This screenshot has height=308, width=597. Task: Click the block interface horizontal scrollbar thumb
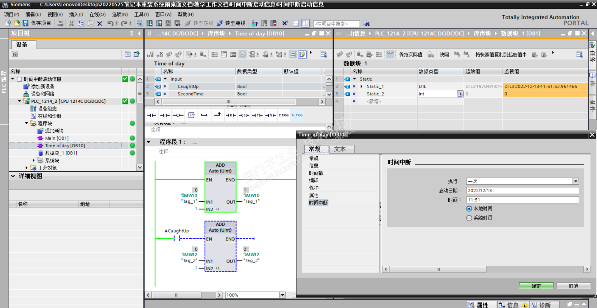click(x=229, y=102)
